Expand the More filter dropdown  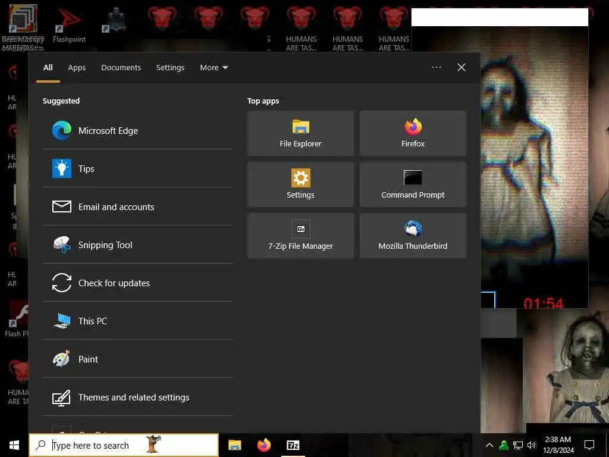click(214, 68)
